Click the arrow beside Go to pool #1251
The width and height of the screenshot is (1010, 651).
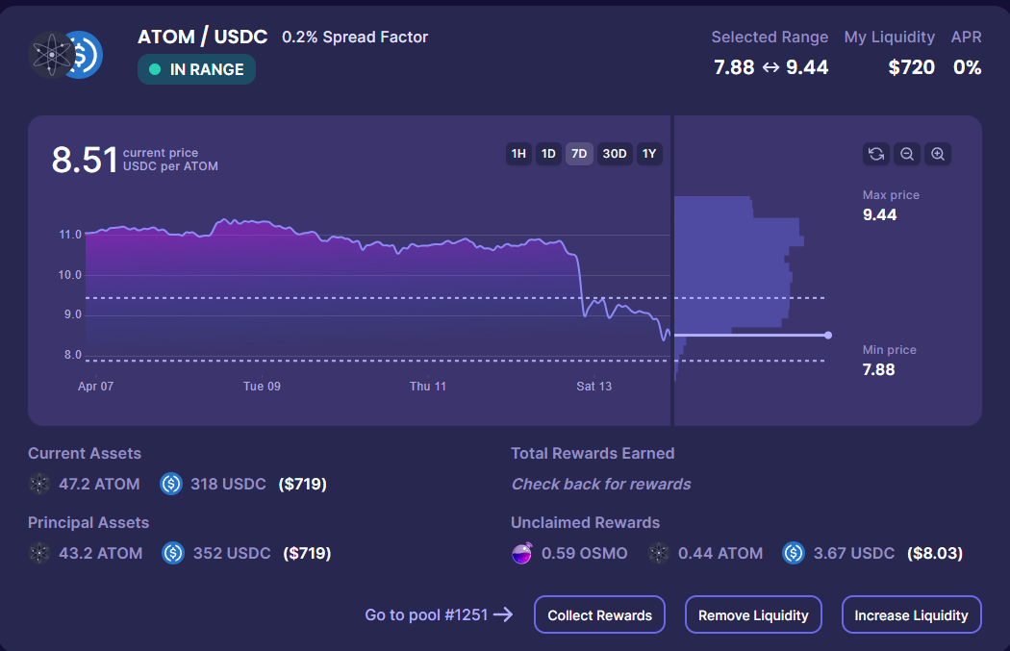click(x=503, y=615)
